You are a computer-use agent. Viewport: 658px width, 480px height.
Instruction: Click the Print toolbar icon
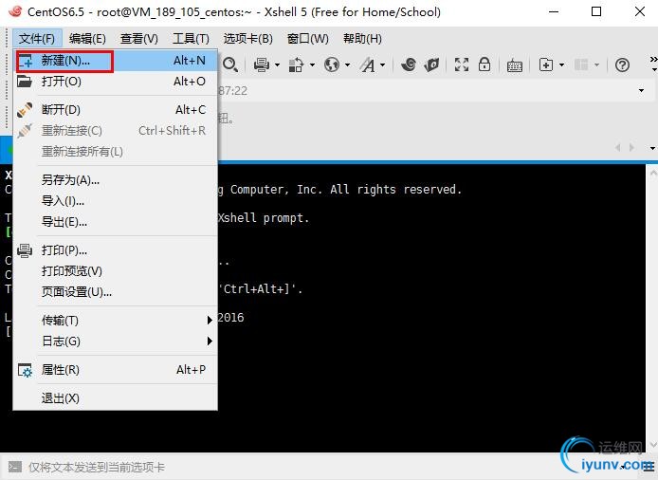(262, 65)
